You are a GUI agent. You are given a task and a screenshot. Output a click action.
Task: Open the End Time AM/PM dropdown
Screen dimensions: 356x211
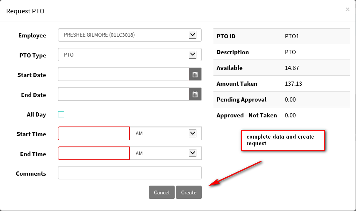pyautogui.click(x=165, y=153)
